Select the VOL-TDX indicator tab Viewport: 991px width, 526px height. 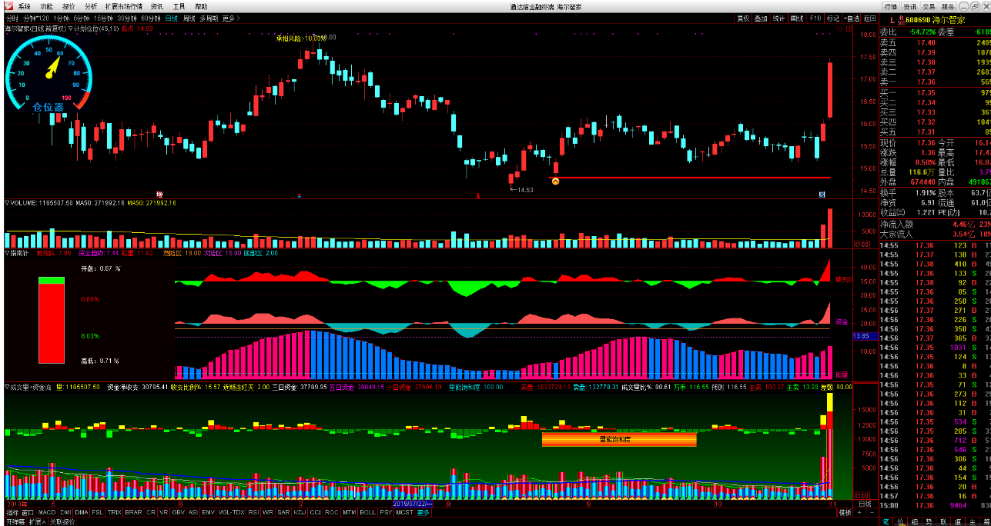click(x=232, y=511)
